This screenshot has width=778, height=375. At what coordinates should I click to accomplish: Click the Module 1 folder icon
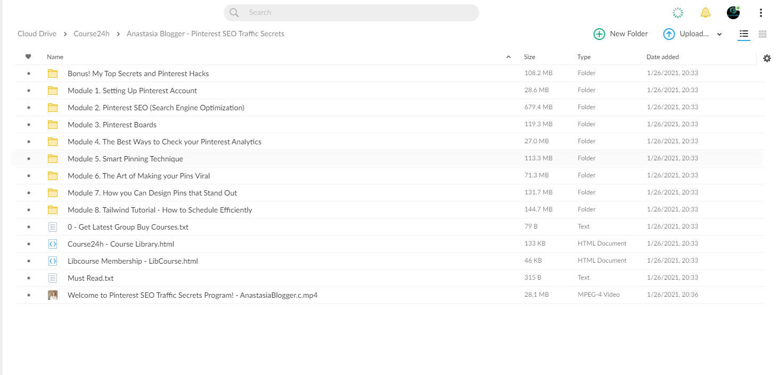pyautogui.click(x=53, y=91)
